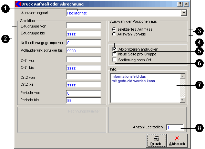Click the Anzahl Leerzeilen input field

click(x=175, y=127)
